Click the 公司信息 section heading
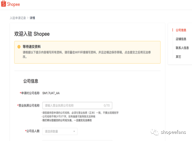Viewport: 192px width, 141px height. point(31,81)
